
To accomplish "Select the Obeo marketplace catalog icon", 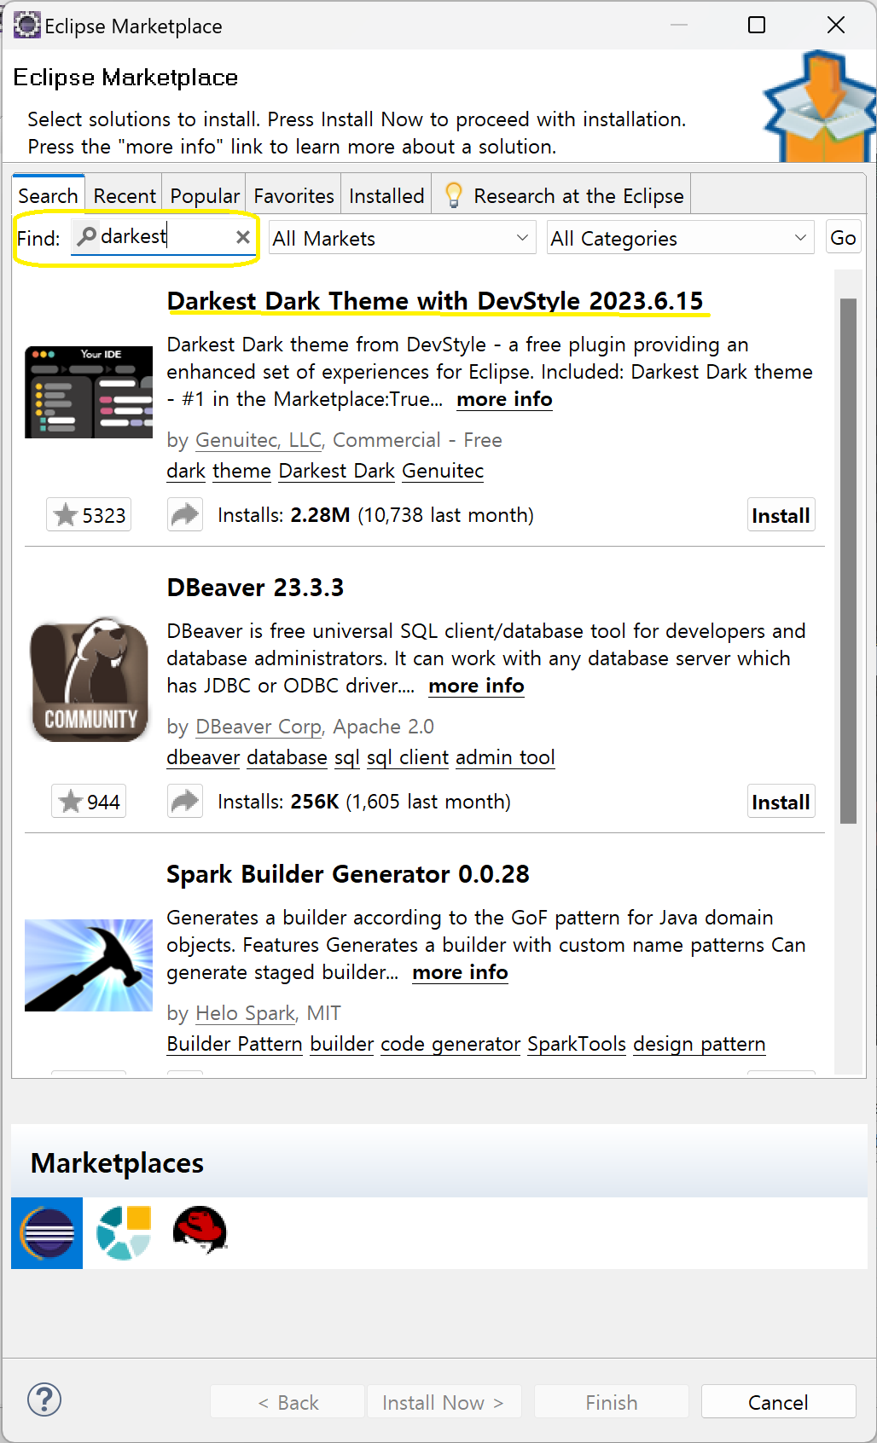I will (x=124, y=1232).
